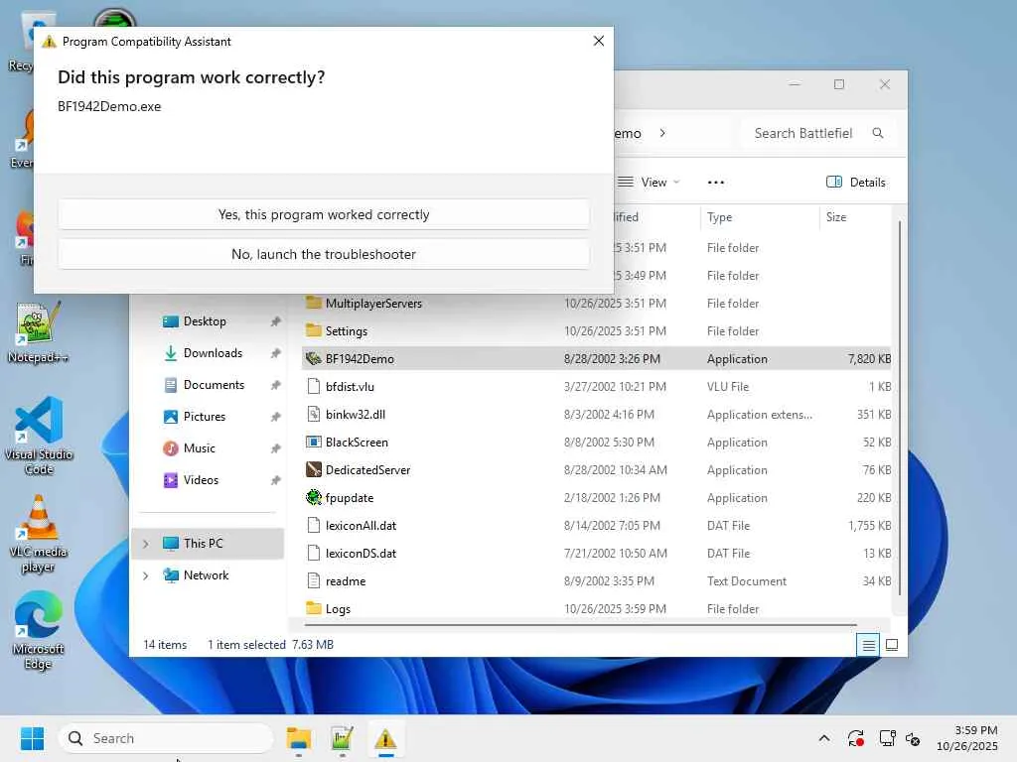
Task: Select the bfdist.vlu file icon
Action: tap(314, 386)
